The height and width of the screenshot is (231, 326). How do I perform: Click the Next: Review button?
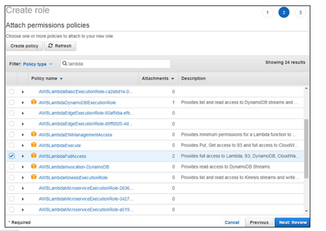tap(292, 222)
